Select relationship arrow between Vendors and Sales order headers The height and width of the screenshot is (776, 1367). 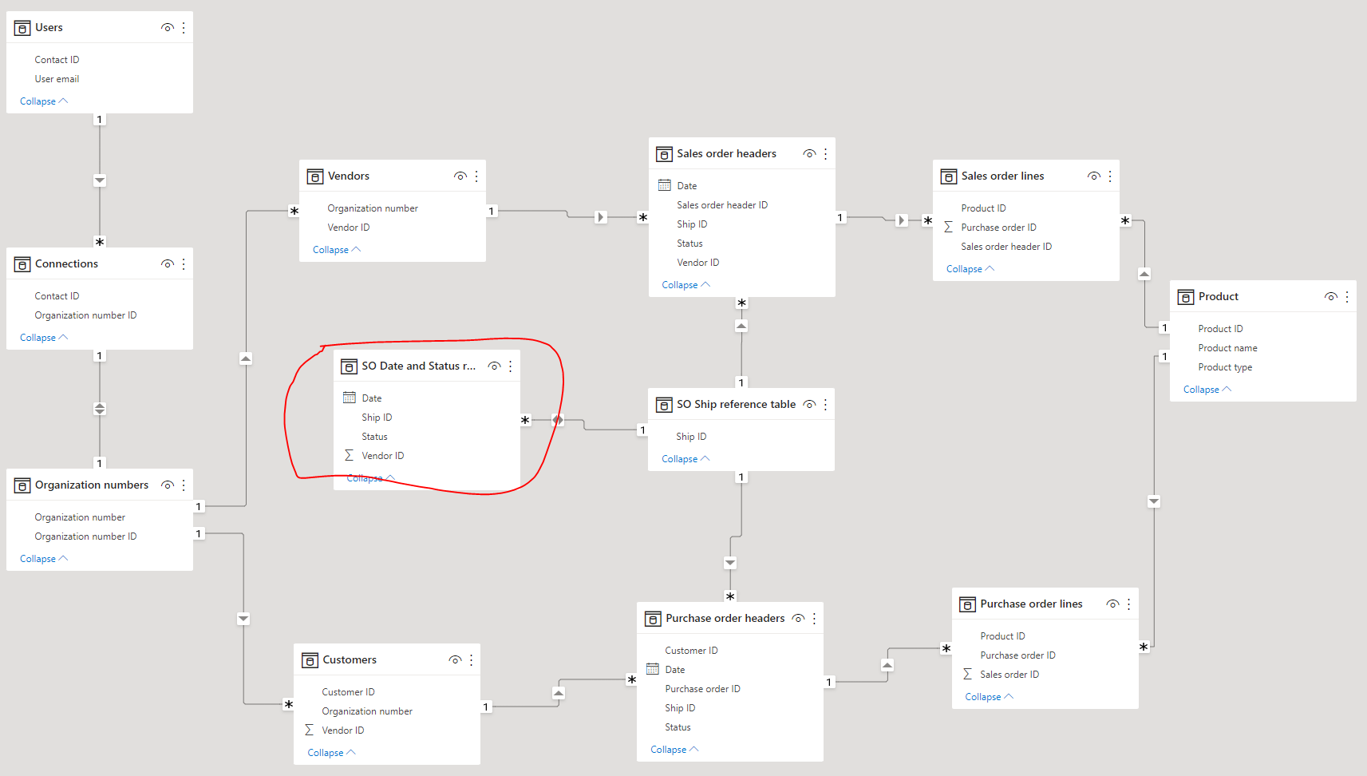click(x=601, y=217)
